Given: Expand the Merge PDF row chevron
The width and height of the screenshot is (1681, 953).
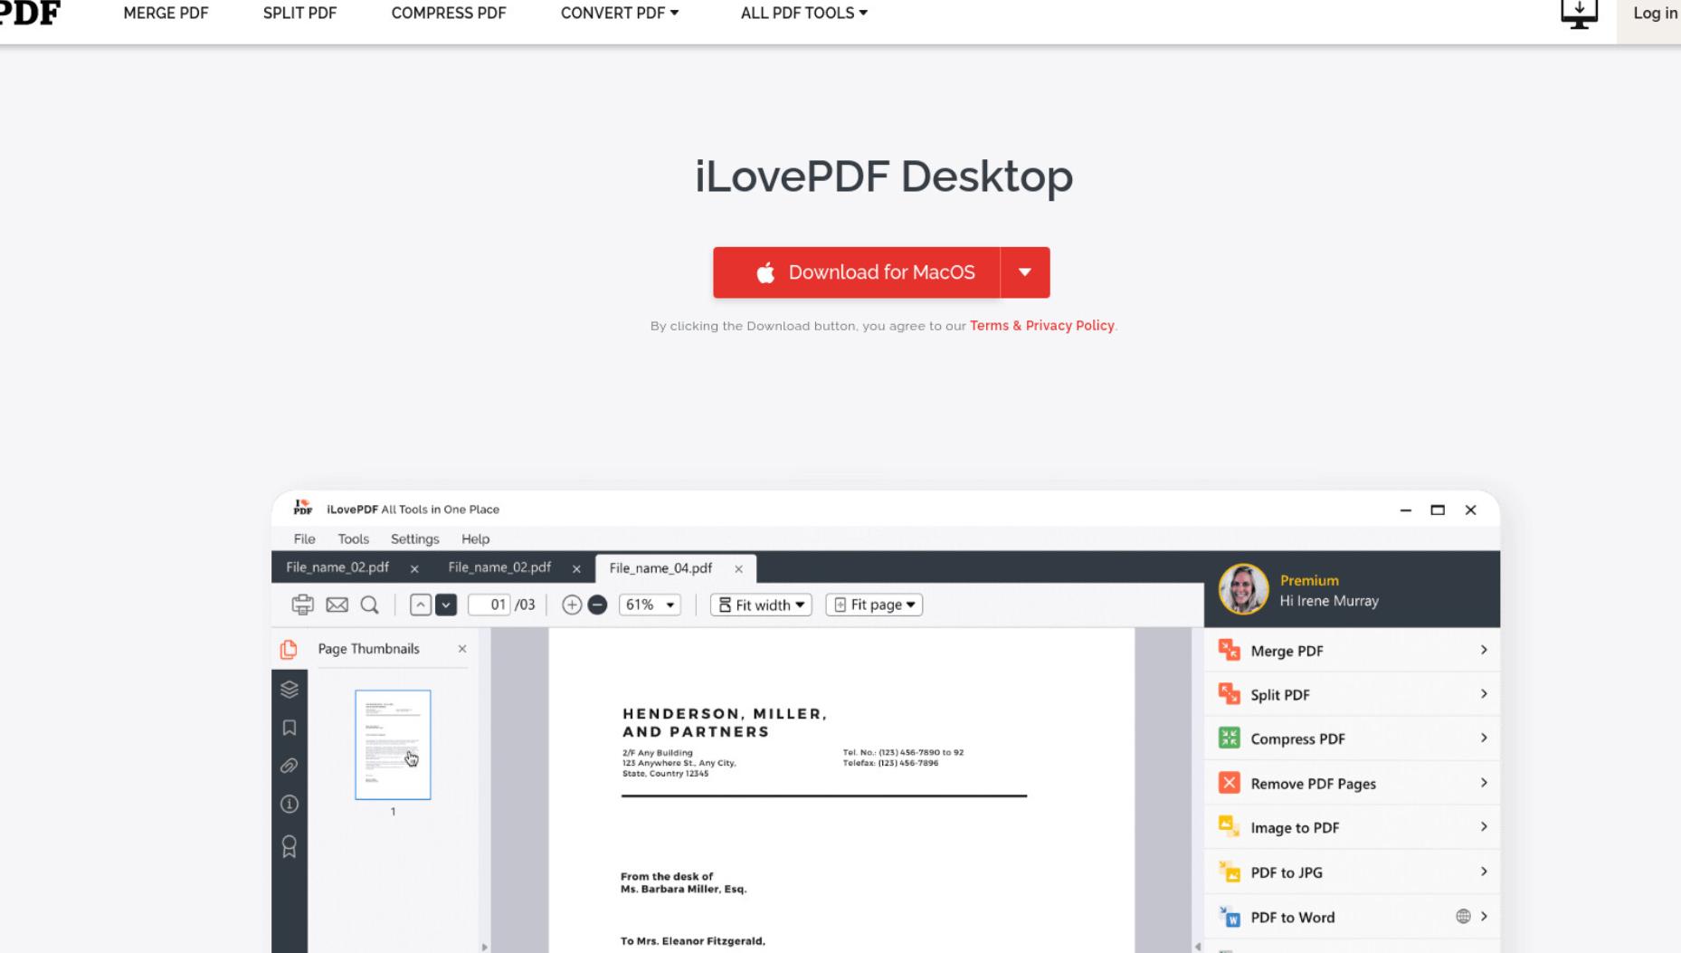Looking at the screenshot, I should tap(1484, 650).
